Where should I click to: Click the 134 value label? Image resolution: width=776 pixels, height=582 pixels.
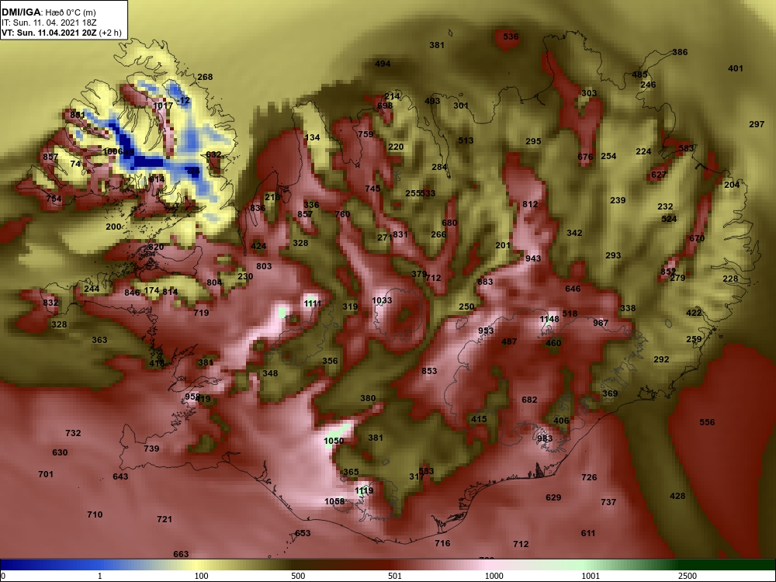click(312, 138)
